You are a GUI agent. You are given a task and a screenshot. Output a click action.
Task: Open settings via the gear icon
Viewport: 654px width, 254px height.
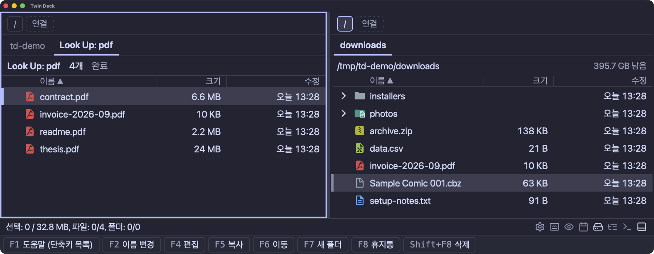(540, 227)
